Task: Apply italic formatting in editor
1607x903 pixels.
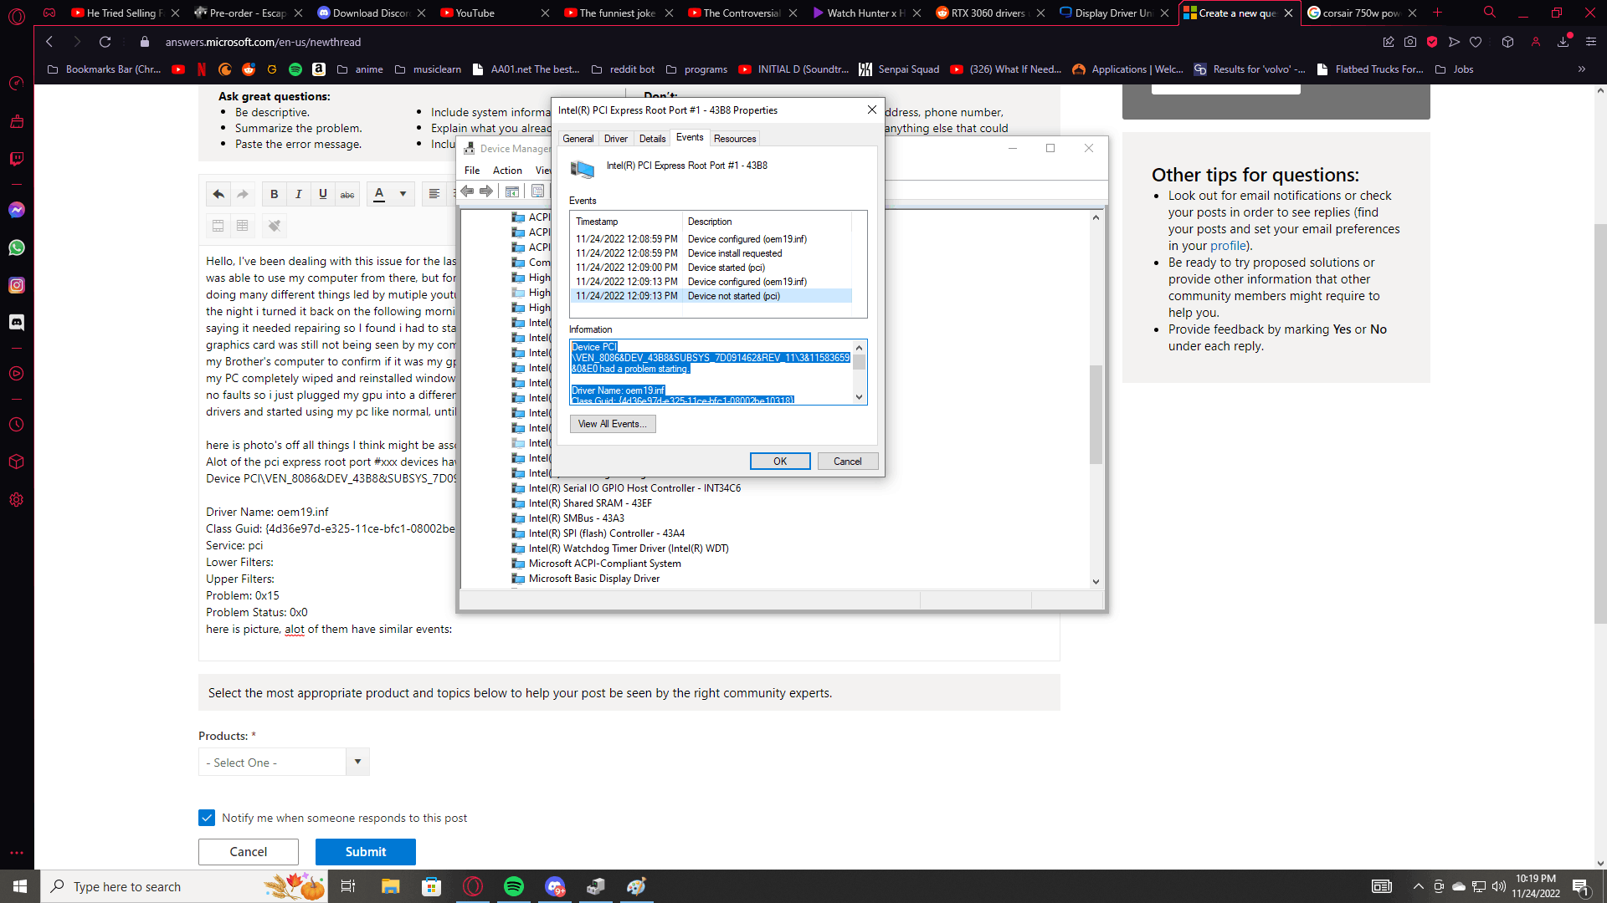Action: click(298, 194)
